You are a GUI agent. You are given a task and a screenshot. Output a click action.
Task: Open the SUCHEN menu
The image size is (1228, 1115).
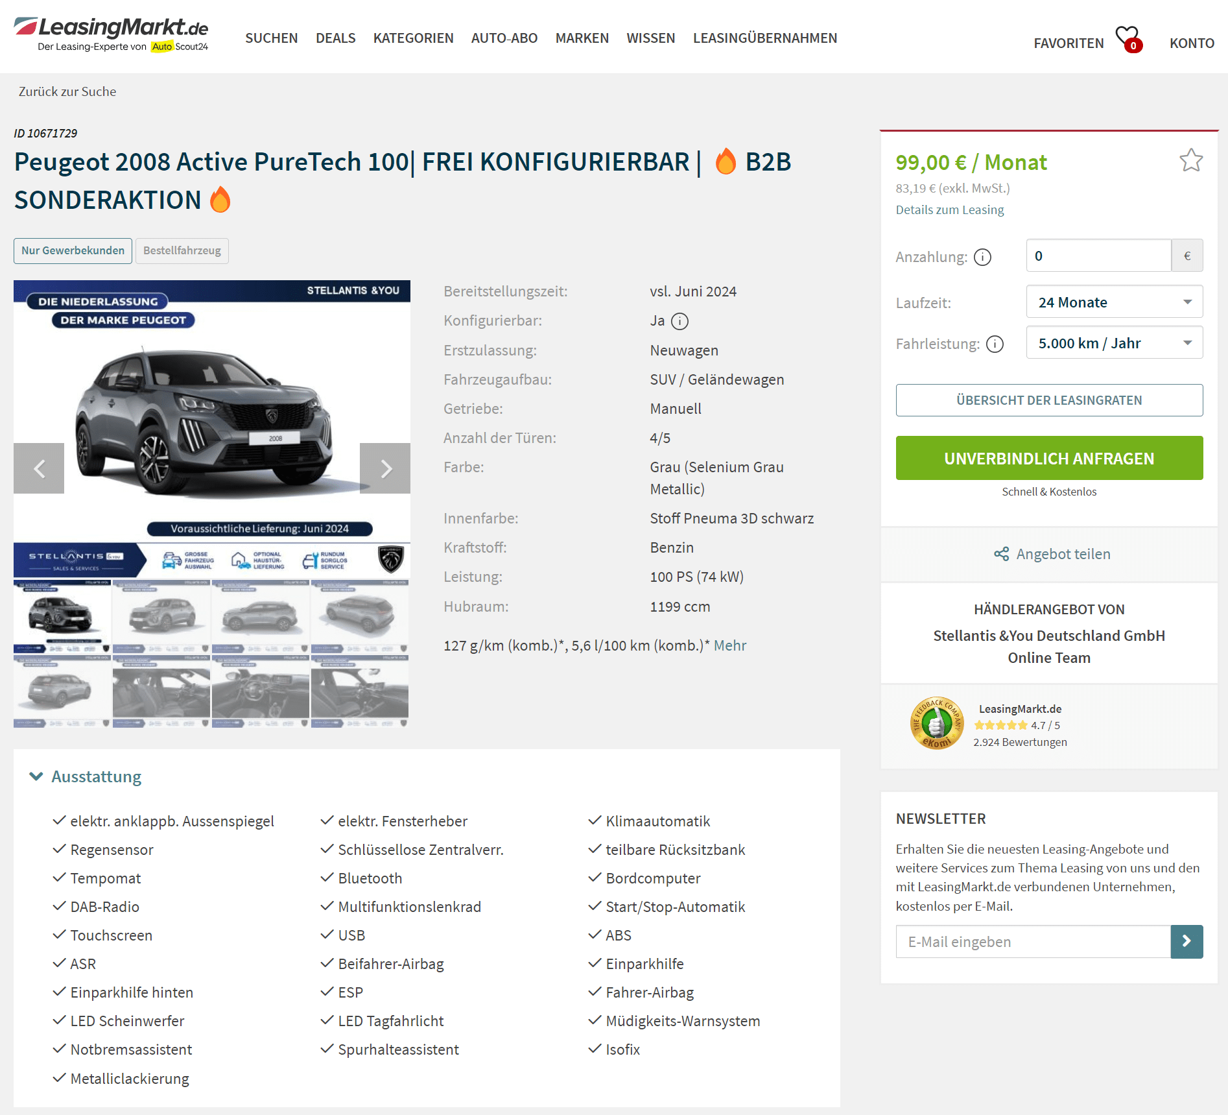coord(272,38)
